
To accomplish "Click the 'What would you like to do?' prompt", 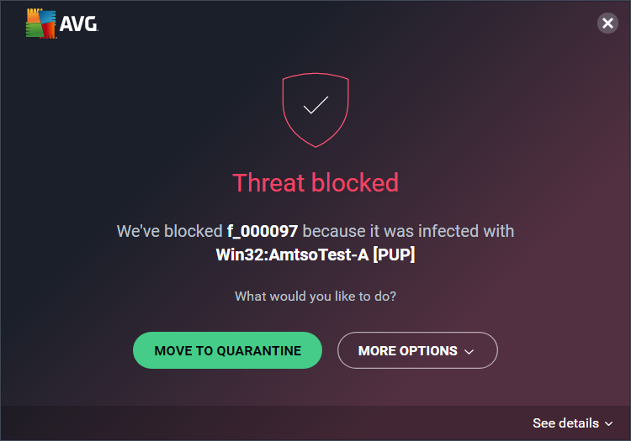I will [x=315, y=296].
